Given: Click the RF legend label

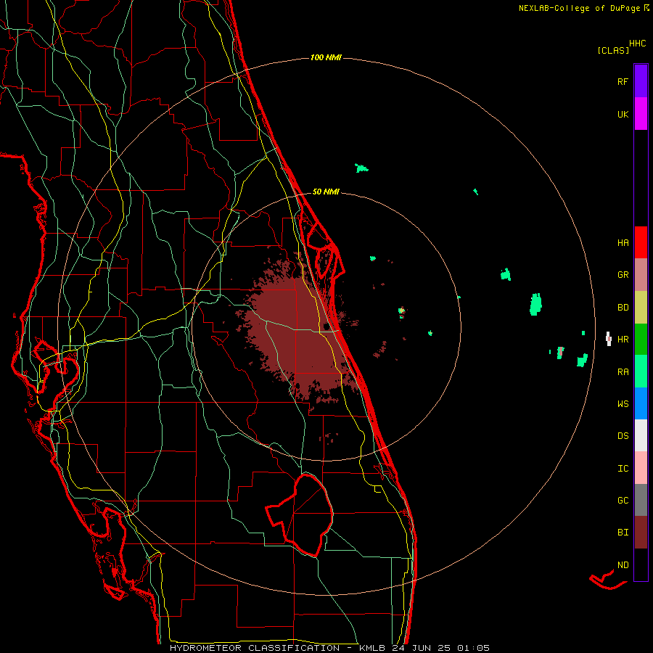Looking at the screenshot, I should pos(623,81).
